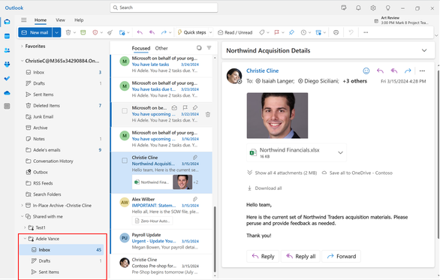Open the filter icon above message list

pyautogui.click(x=209, y=48)
